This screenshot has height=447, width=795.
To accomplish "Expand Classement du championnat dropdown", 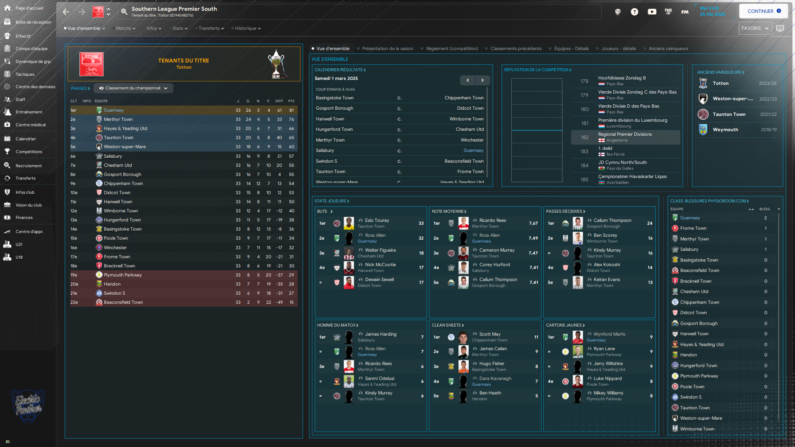I will pos(133,88).
